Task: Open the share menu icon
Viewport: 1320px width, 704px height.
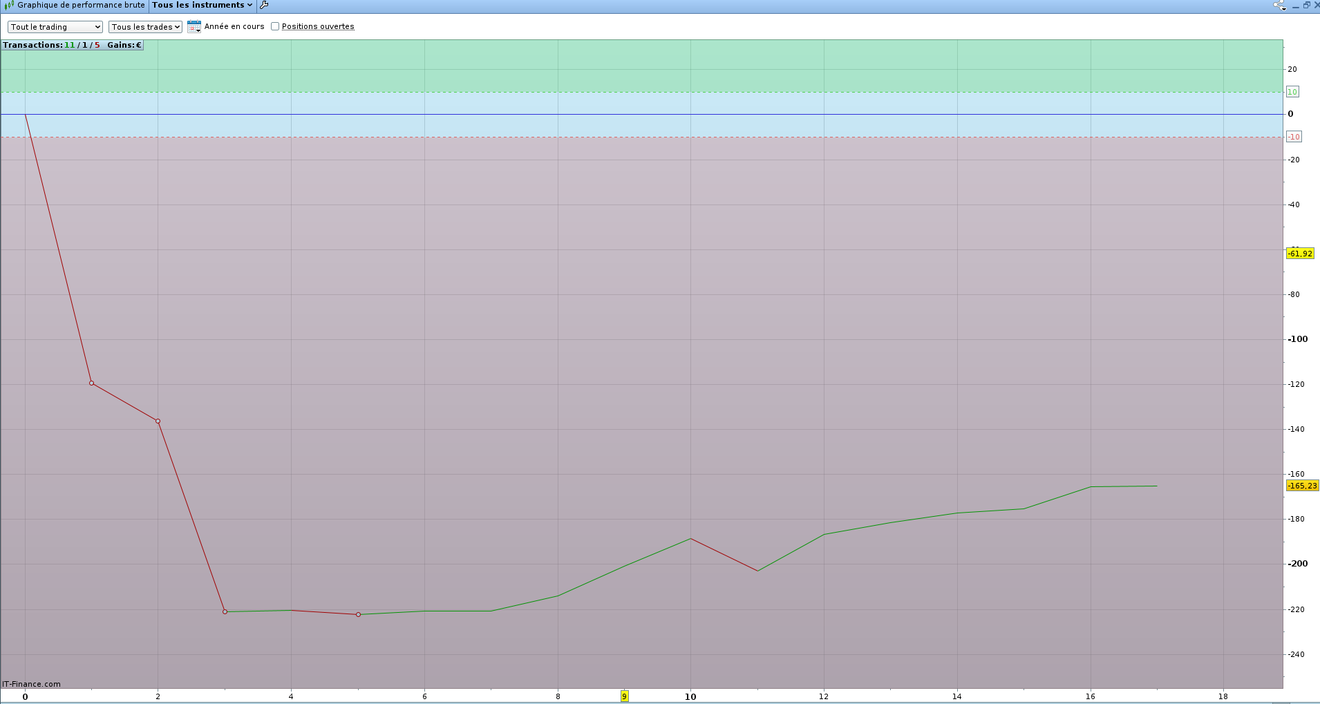Action: coord(1279,5)
